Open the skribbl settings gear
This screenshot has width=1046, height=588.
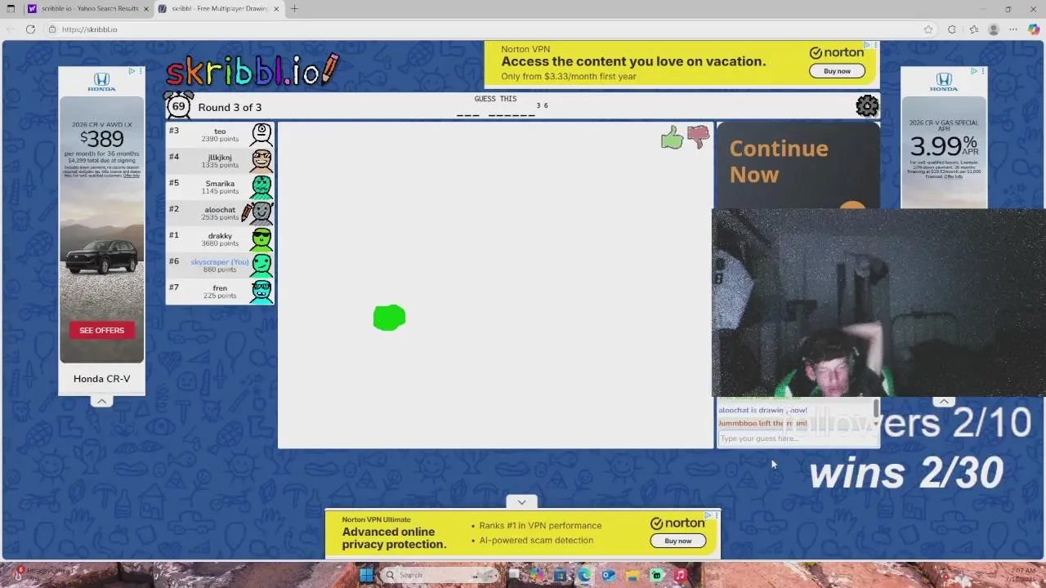click(867, 106)
